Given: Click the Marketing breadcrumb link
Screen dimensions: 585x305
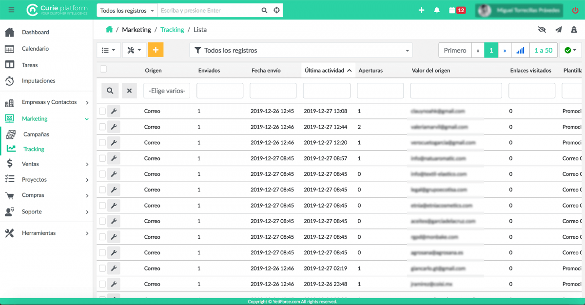Looking at the screenshot, I should (136, 30).
